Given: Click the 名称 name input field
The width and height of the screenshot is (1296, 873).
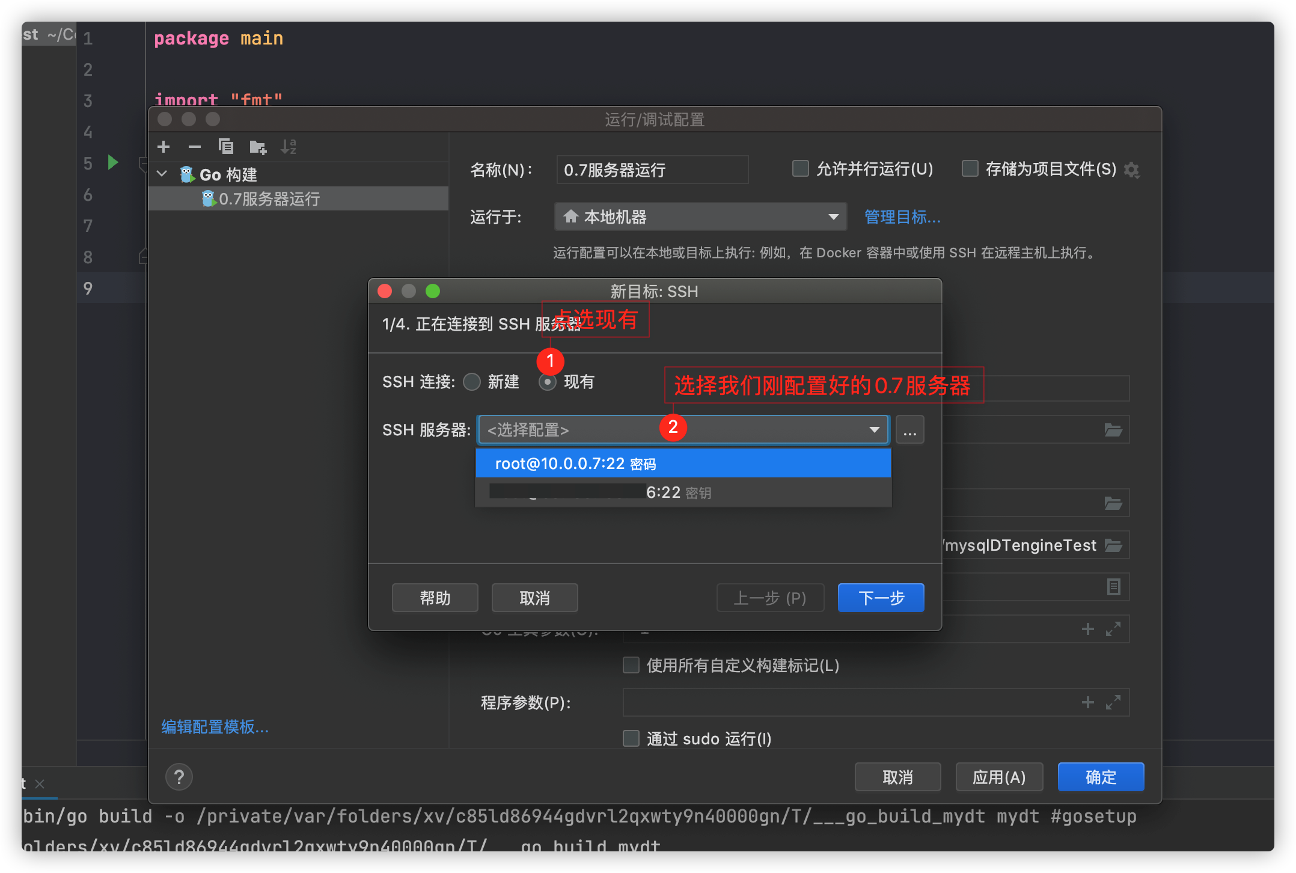Looking at the screenshot, I should pos(652,170).
